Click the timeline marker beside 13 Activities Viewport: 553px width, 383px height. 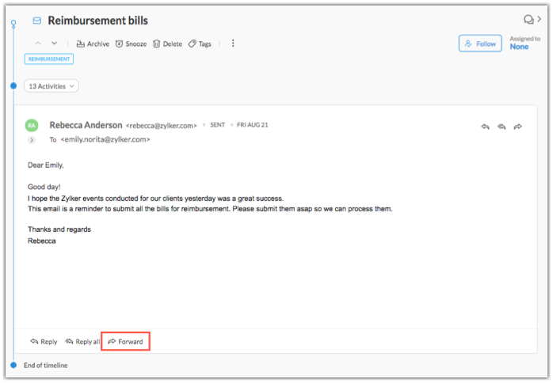[x=13, y=85]
